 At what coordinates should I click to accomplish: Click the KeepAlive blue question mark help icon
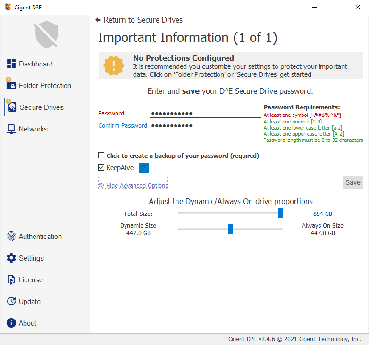144,168
